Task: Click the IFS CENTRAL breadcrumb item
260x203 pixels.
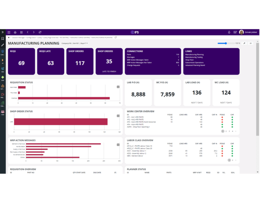Action: 64,37
